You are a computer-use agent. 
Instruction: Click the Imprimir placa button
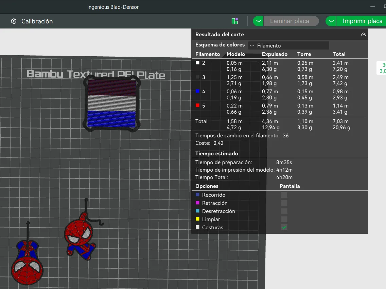point(362,21)
